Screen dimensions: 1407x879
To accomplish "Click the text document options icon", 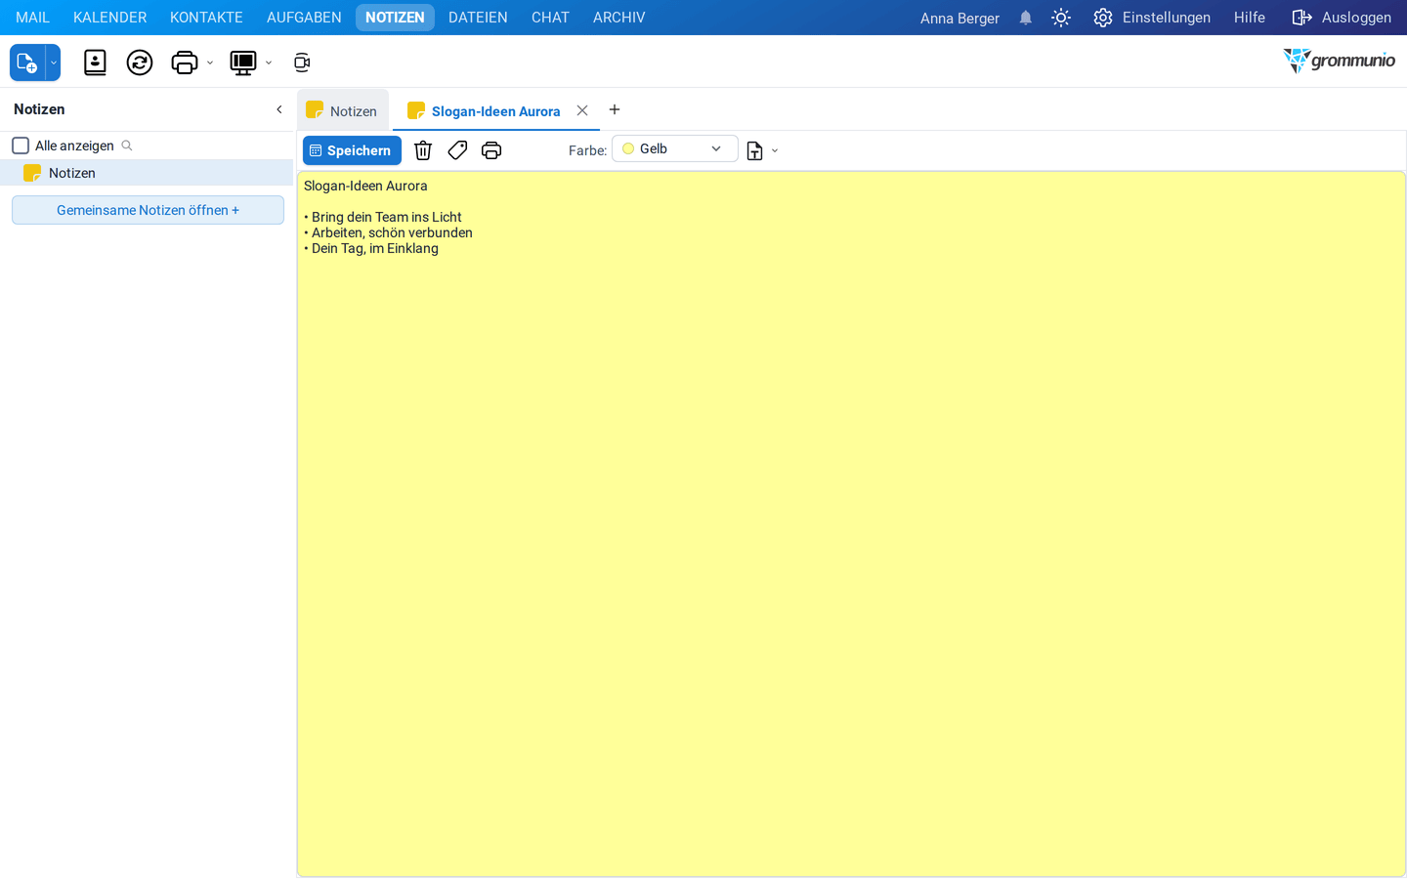I will coord(754,150).
